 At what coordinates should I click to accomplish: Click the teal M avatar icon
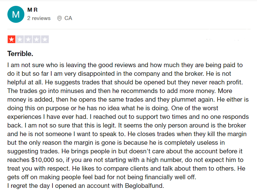[x=15, y=14]
